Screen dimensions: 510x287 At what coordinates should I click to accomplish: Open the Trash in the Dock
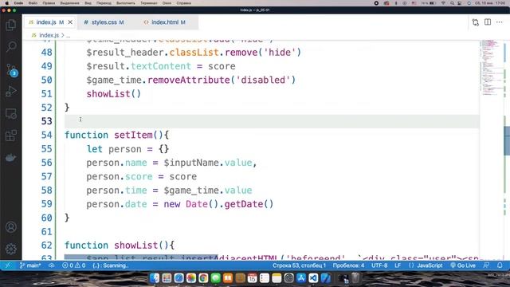coord(356,278)
